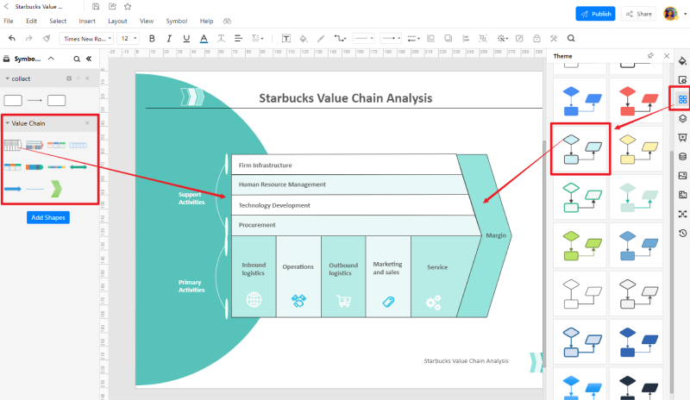Open the File menu

[x=9, y=21]
